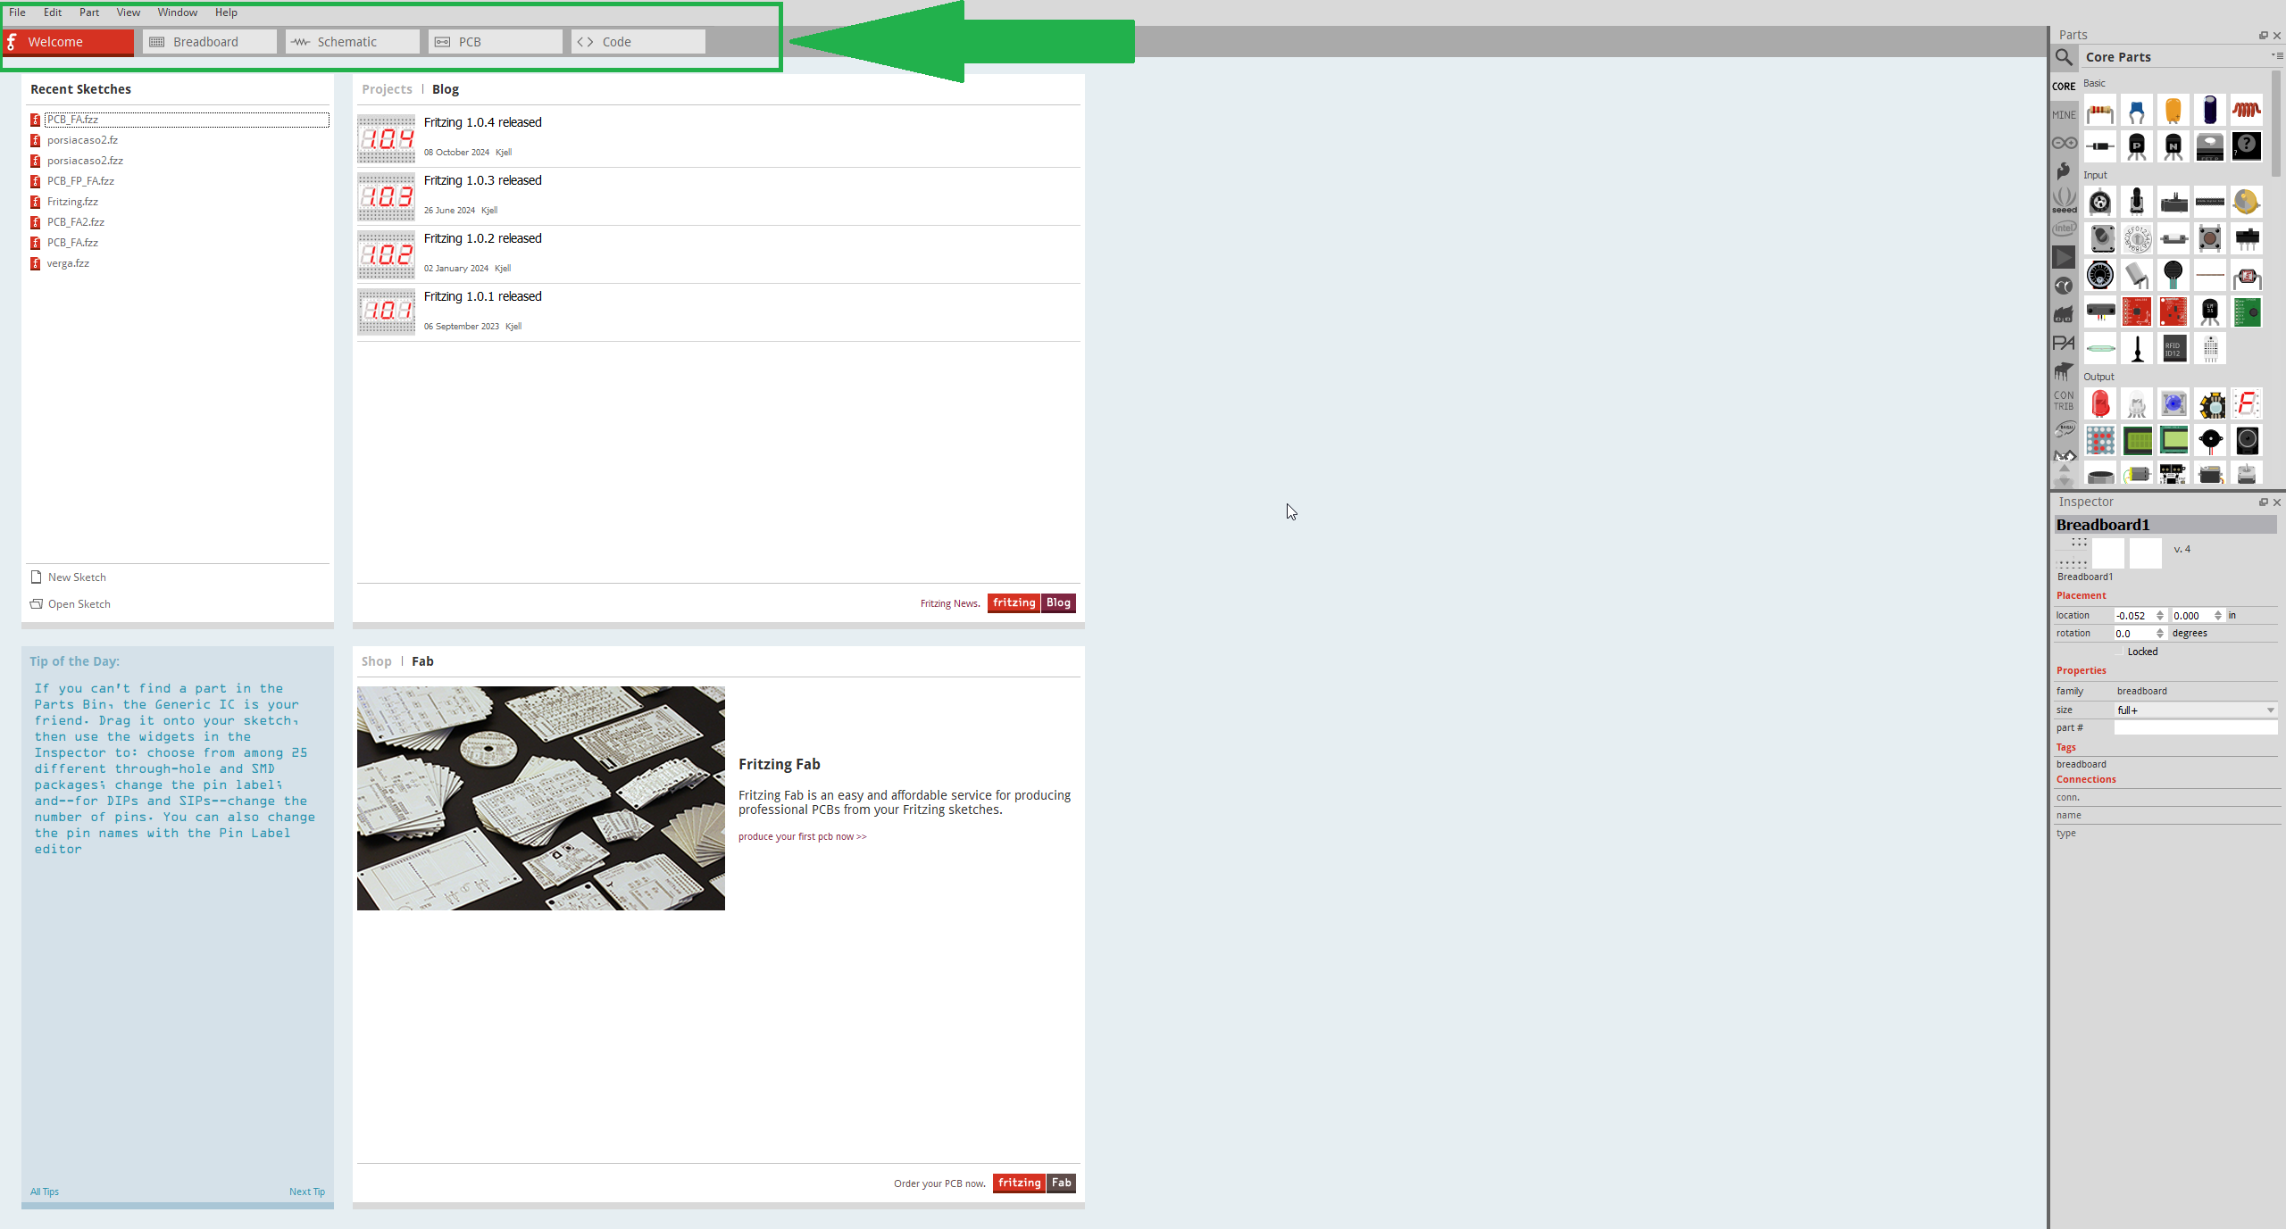Pick the slide switch part
Image resolution: width=2286 pixels, height=1229 pixels.
2247,238
